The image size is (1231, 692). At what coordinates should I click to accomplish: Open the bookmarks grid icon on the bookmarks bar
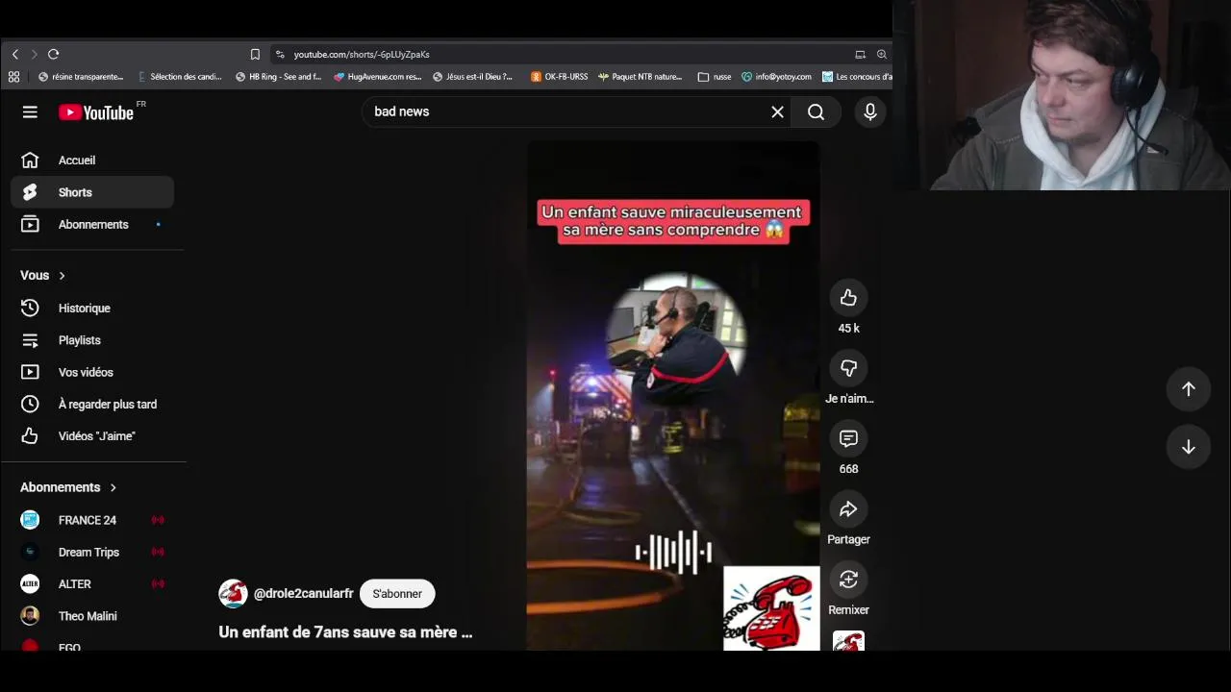pos(13,77)
